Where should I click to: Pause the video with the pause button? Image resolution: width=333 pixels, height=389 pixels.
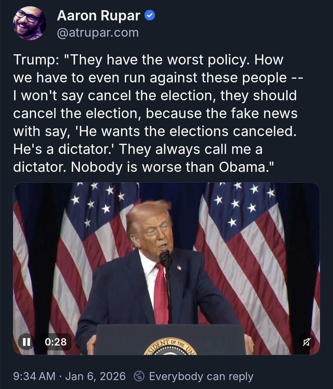(27, 341)
